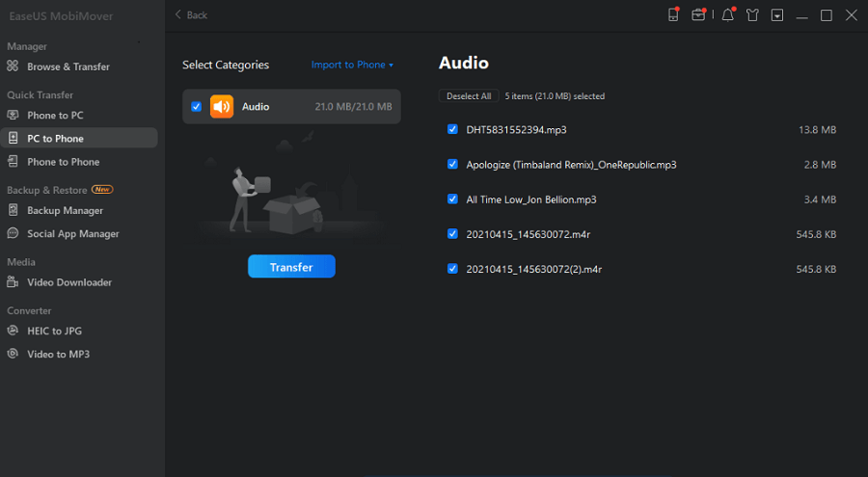868x477 pixels.
Task: Select file name DHT5831552394.mp3
Action: pyautogui.click(x=516, y=130)
